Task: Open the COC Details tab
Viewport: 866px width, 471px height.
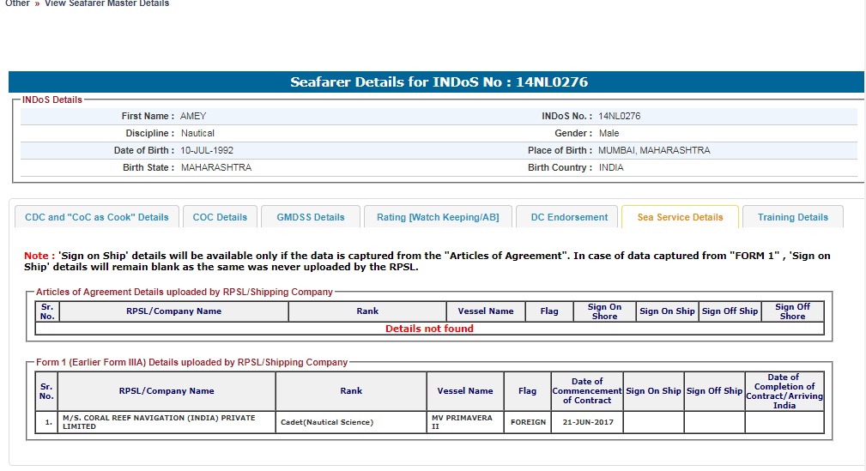Action: (220, 217)
